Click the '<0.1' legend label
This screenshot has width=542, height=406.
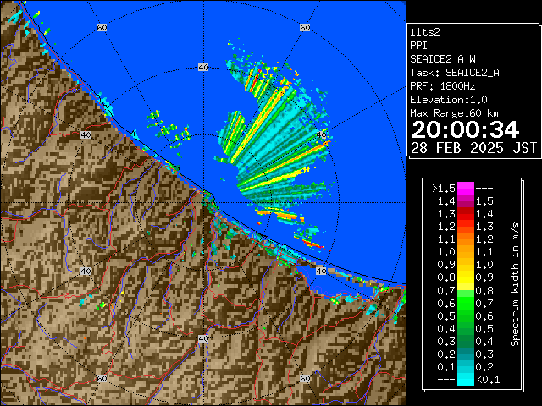pos(488,380)
